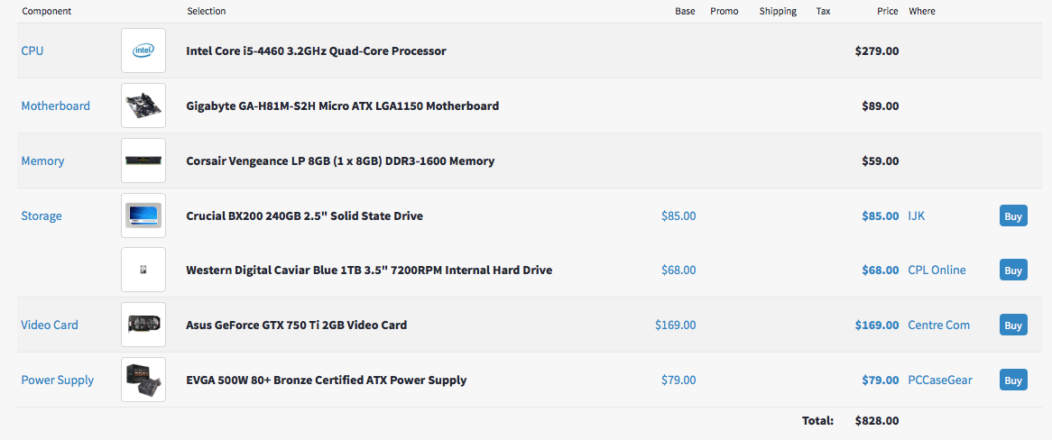Open Western Digital Caviar Blue 1TB details

(369, 270)
